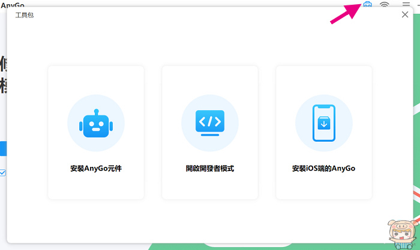Click the Wi-Fi connection icon in title bar
The width and height of the screenshot is (420, 250).
coord(385,4)
